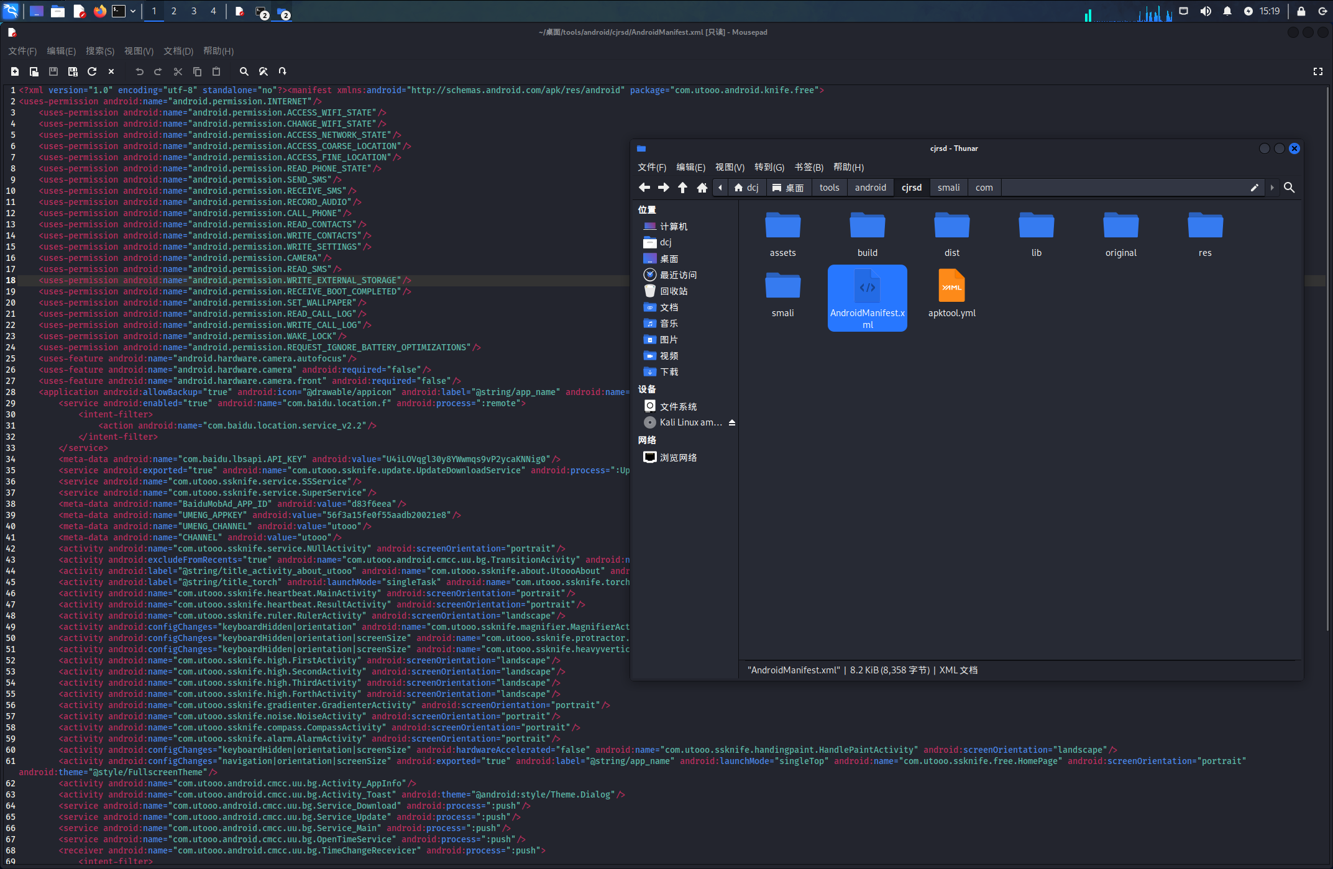Screen dimensions: 1333x869
Task: Open Mousepad 文档(D) menu
Action: 178,51
